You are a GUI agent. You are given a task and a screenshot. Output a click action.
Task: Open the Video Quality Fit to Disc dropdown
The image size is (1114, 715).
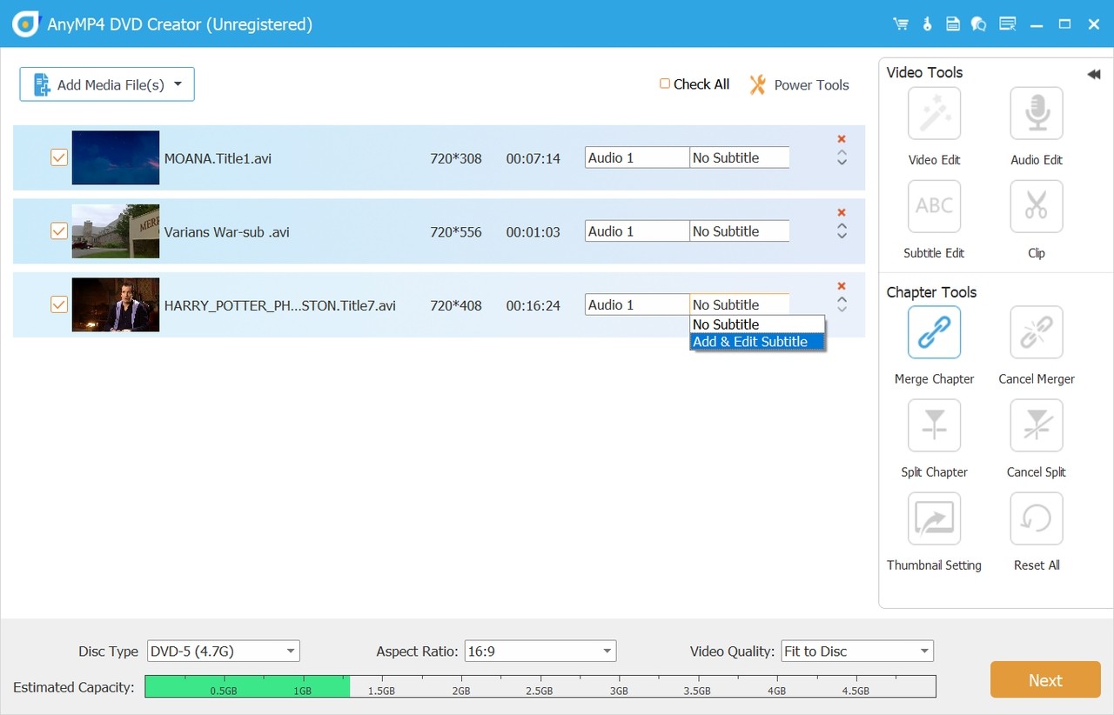click(x=857, y=651)
